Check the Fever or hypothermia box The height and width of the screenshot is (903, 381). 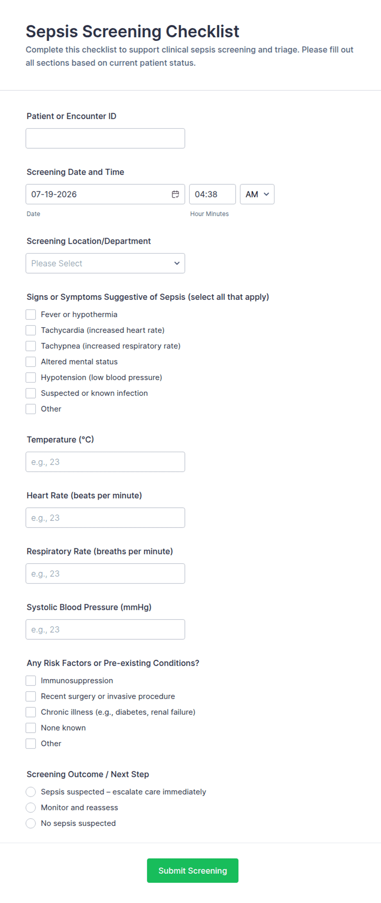point(31,315)
